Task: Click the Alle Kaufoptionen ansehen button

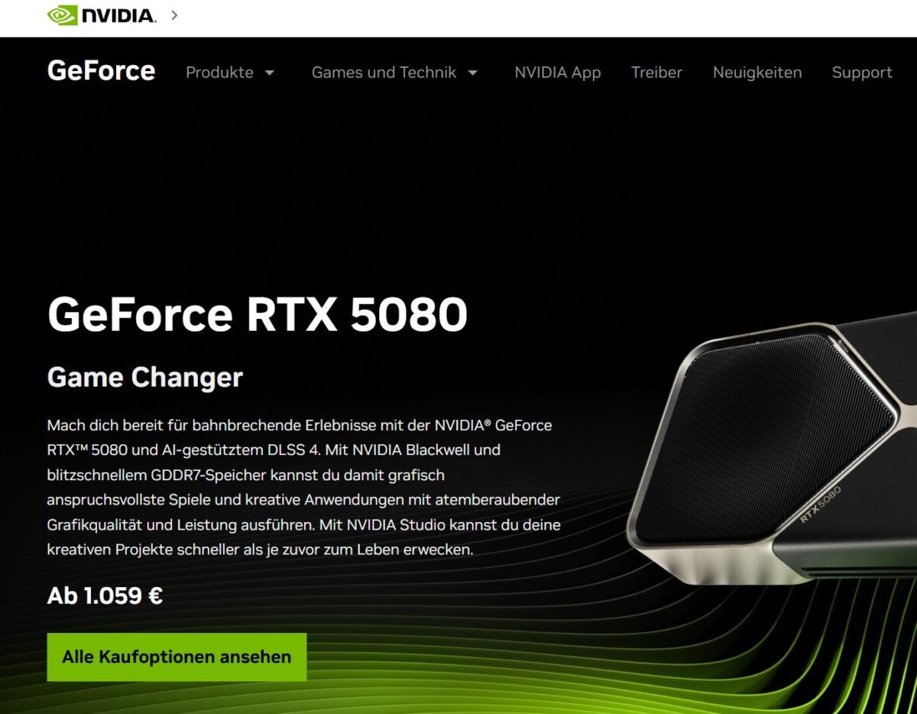Action: click(177, 657)
